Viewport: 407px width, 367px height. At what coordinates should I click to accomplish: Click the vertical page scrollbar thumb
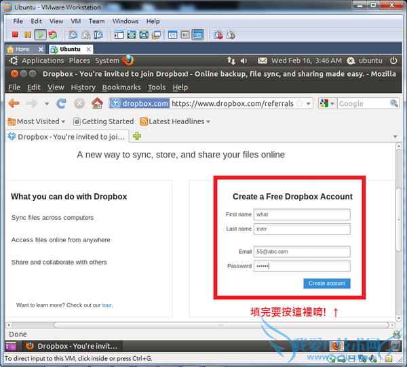pos(399,220)
